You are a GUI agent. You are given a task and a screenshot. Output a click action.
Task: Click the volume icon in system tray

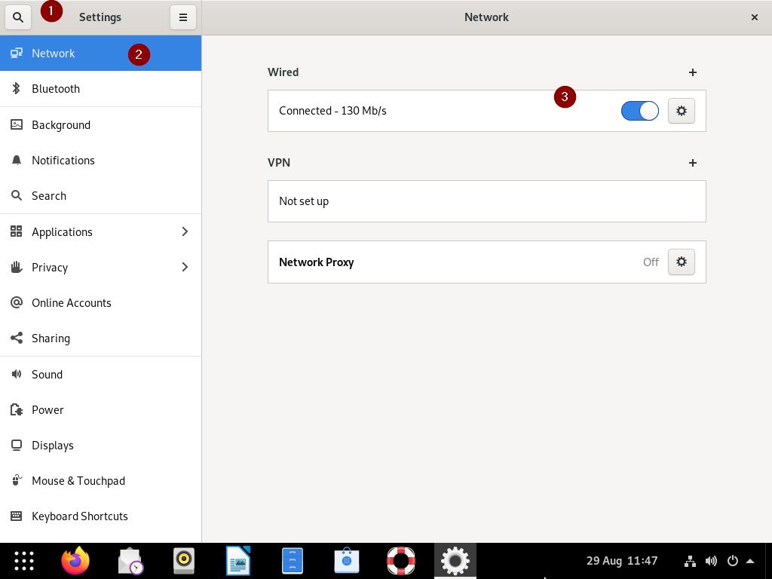point(711,561)
